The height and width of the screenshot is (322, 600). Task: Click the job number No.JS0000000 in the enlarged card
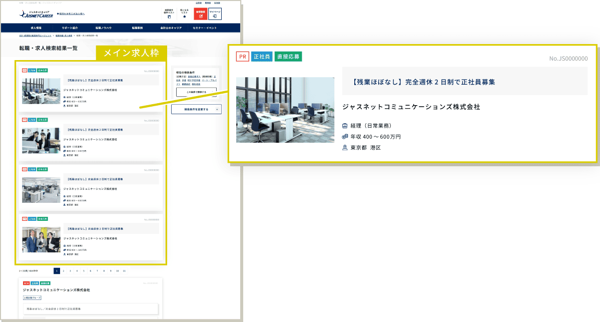pyautogui.click(x=568, y=59)
